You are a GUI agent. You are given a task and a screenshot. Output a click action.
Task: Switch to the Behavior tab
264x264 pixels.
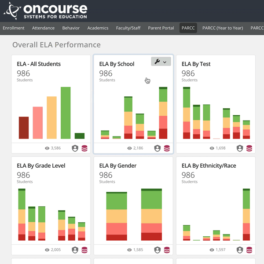tap(71, 28)
